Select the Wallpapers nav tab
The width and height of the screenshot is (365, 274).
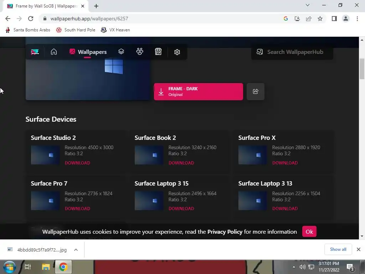click(88, 52)
